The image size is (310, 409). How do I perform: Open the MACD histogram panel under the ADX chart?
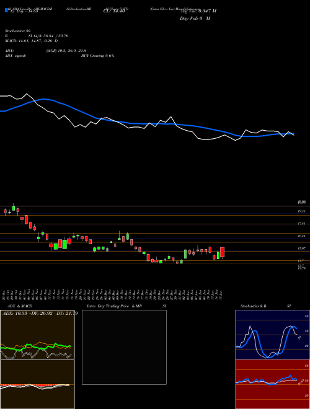coord(37,384)
